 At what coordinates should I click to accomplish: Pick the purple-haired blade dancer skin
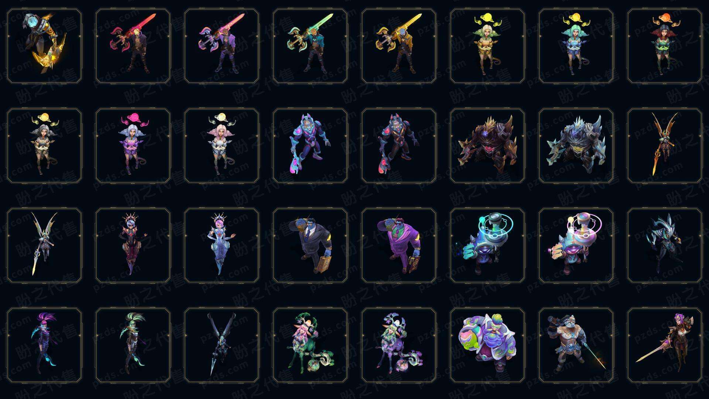[x=44, y=345]
